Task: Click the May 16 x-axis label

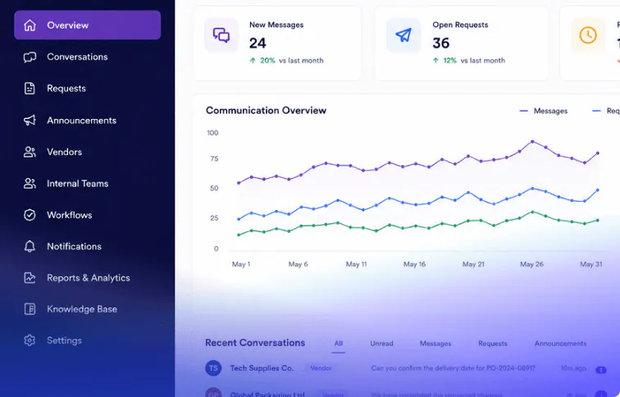Action: point(414,264)
